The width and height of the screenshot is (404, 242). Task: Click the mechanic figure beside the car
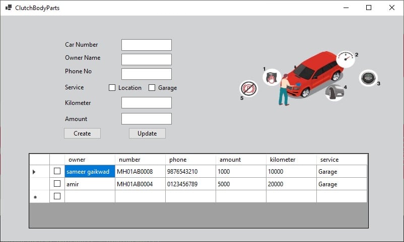click(285, 90)
